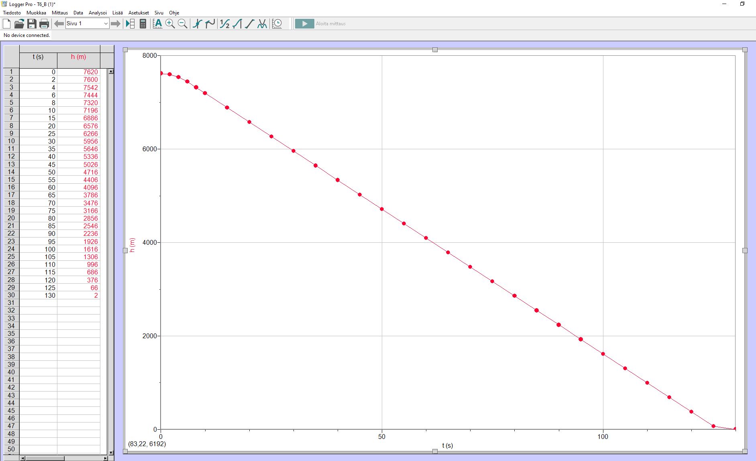This screenshot has width=756, height=461.
Task: Click the Autoscale graph icon
Action: click(x=157, y=24)
